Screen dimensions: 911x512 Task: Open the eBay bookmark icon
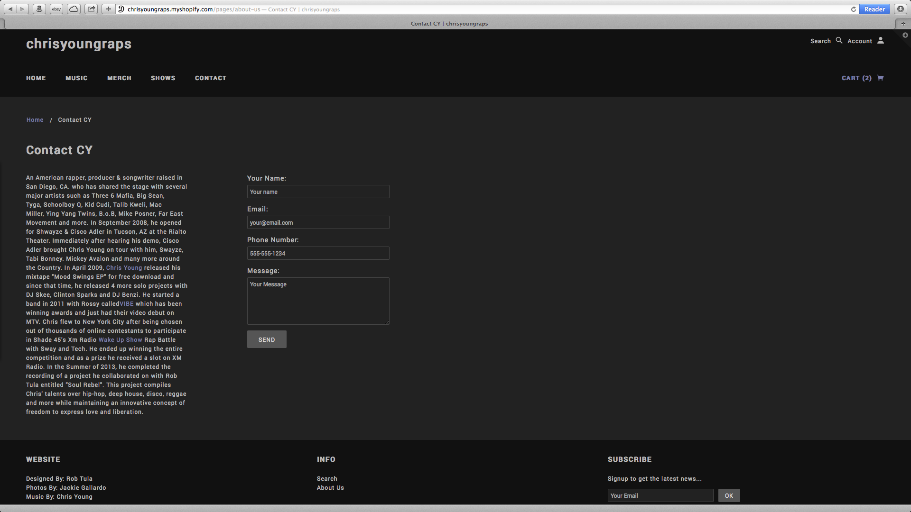[x=56, y=9]
